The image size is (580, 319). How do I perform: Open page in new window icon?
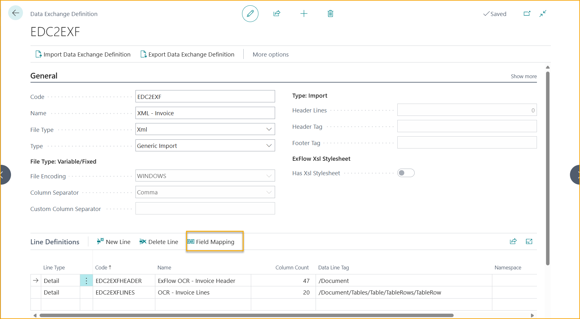[527, 14]
